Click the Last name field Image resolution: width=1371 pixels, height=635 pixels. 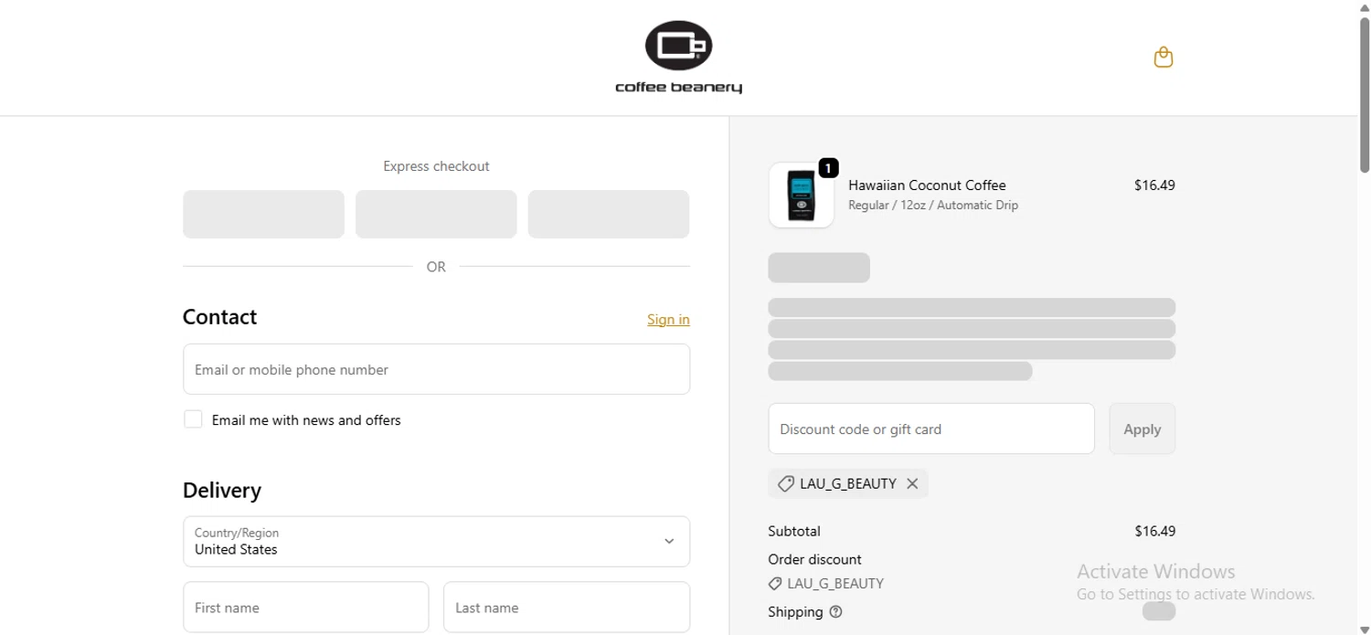coord(567,608)
